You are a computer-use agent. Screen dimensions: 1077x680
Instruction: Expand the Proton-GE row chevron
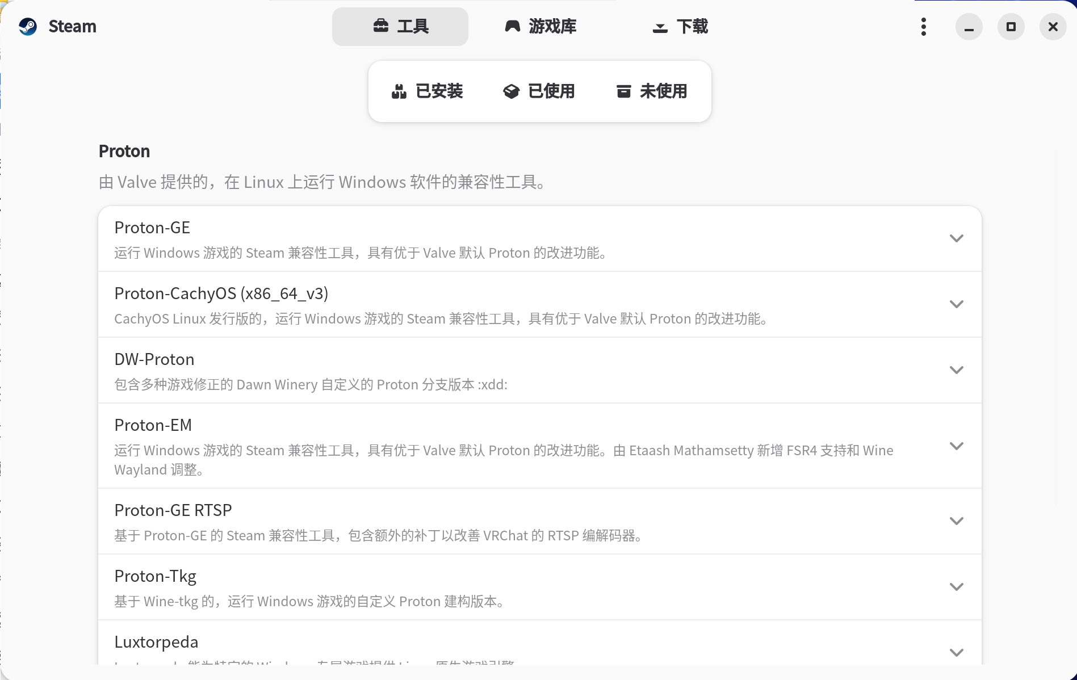point(957,238)
